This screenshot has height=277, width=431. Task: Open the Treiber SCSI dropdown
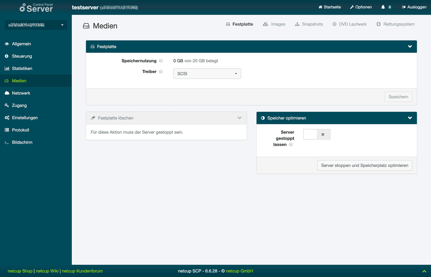[x=207, y=74]
